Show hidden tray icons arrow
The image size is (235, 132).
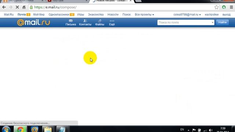(188, 131)
